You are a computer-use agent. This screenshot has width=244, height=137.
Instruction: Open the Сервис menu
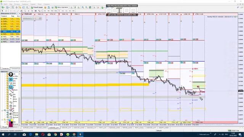[33, 4]
